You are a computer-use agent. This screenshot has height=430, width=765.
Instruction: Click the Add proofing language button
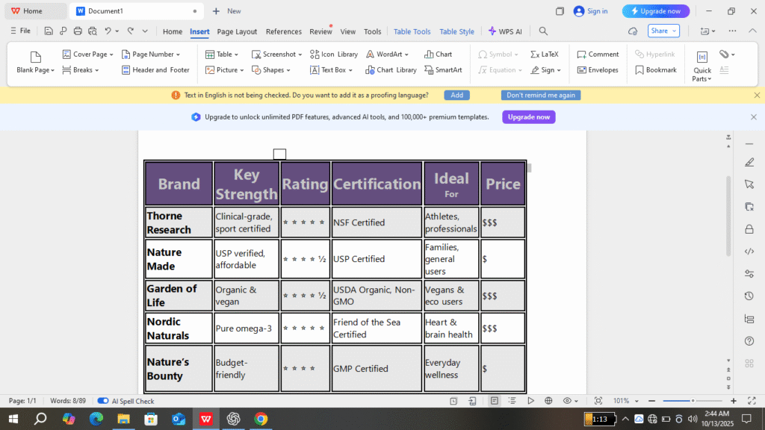click(456, 96)
